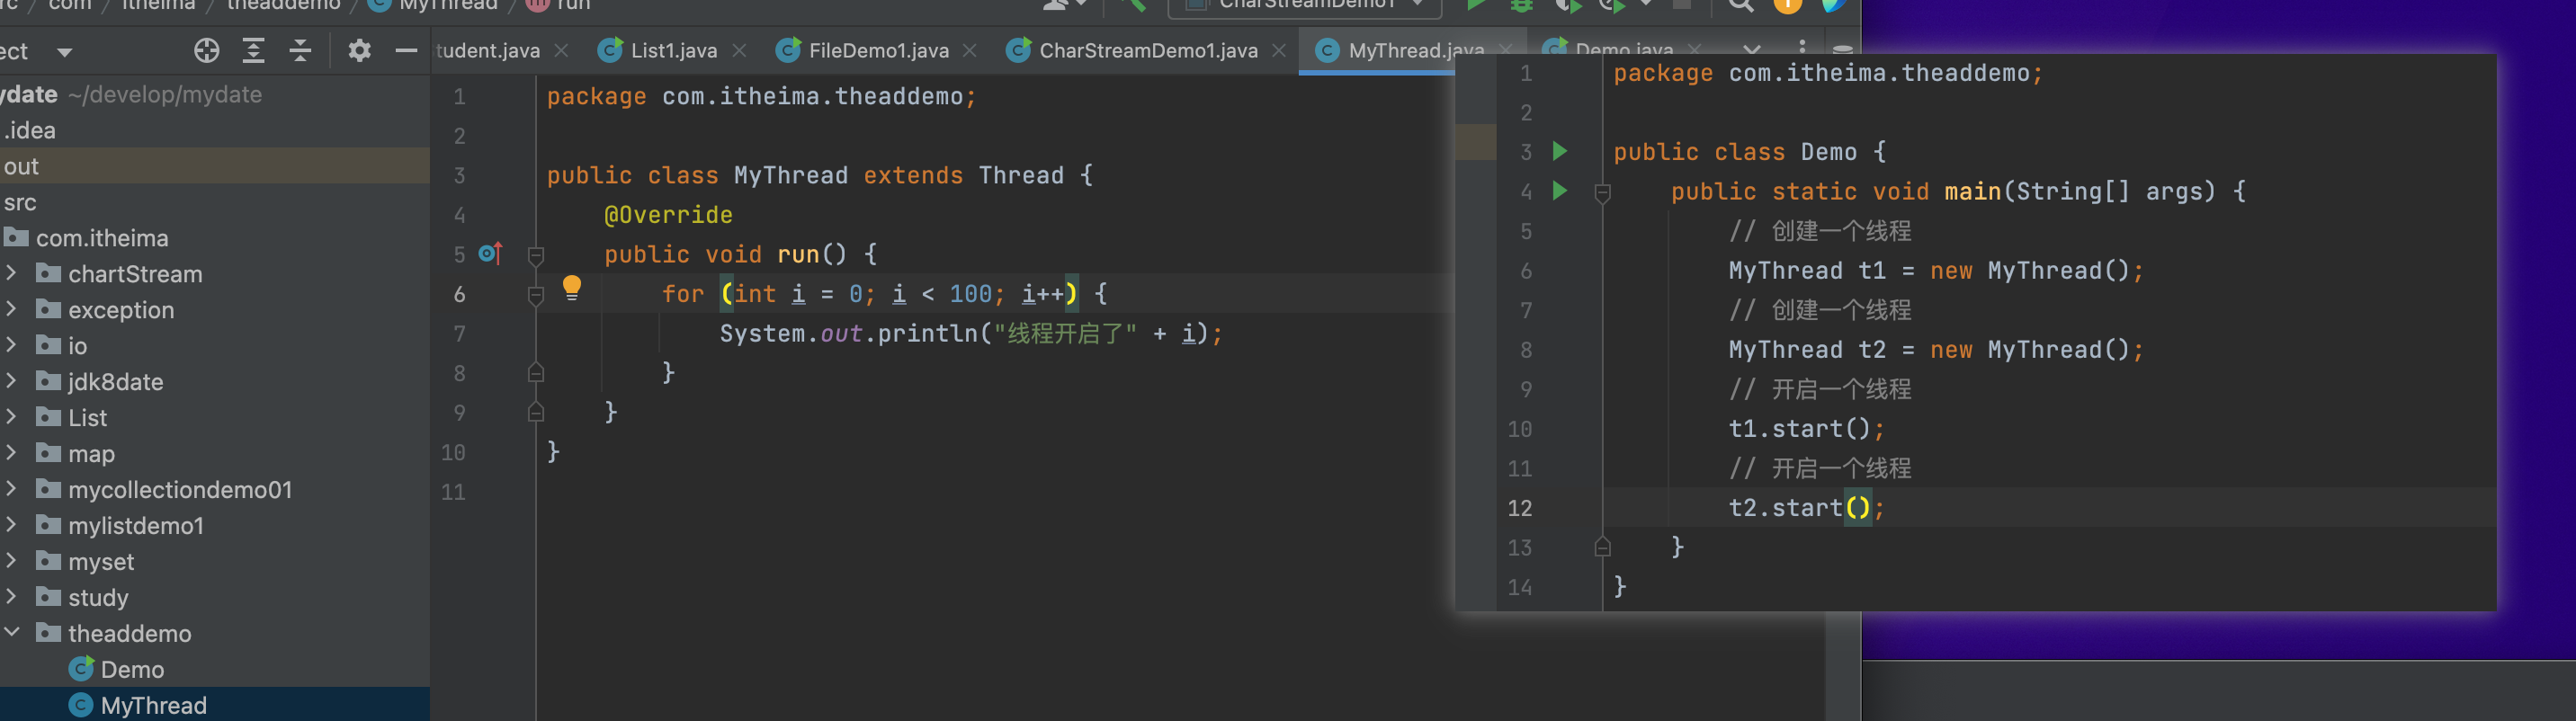Click the run method breadcrumb
This screenshot has width=2576, height=721.
click(558, 5)
